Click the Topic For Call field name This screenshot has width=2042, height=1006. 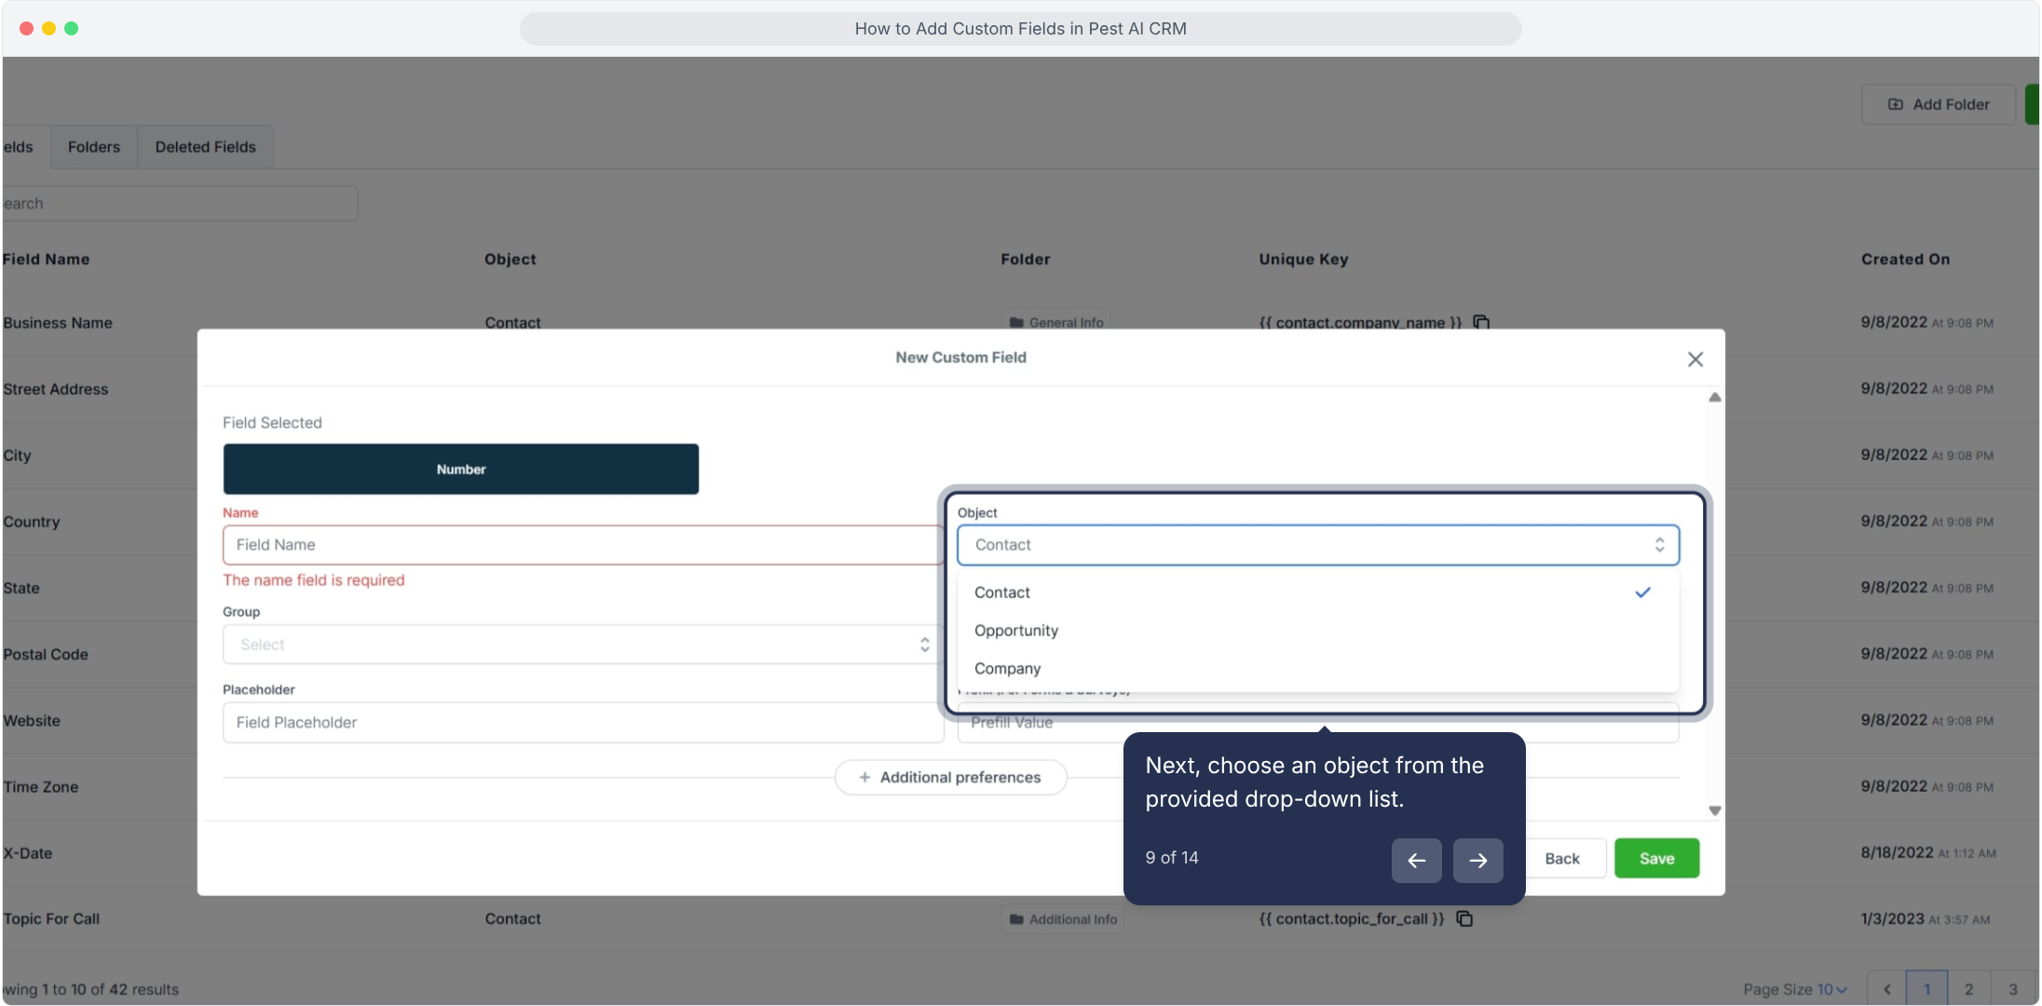point(51,919)
